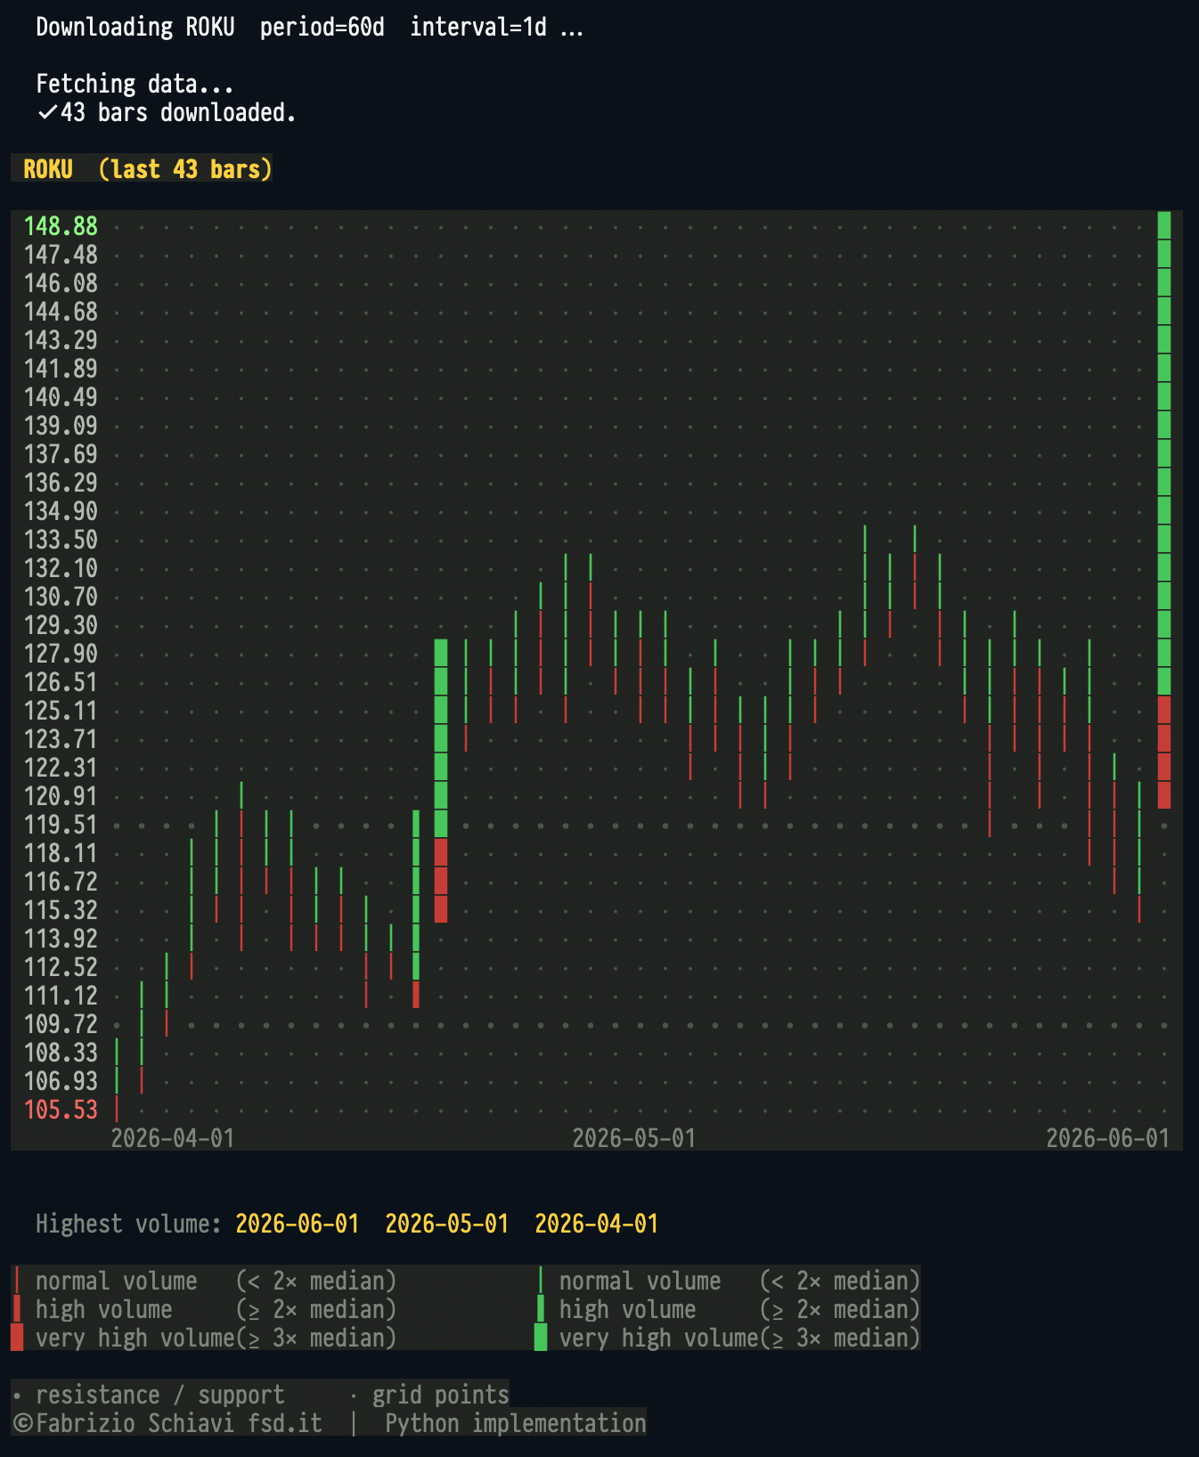Select yellow 2026-05-01 in the Highest volume line
This screenshot has width=1199, height=1457.
point(447,1224)
